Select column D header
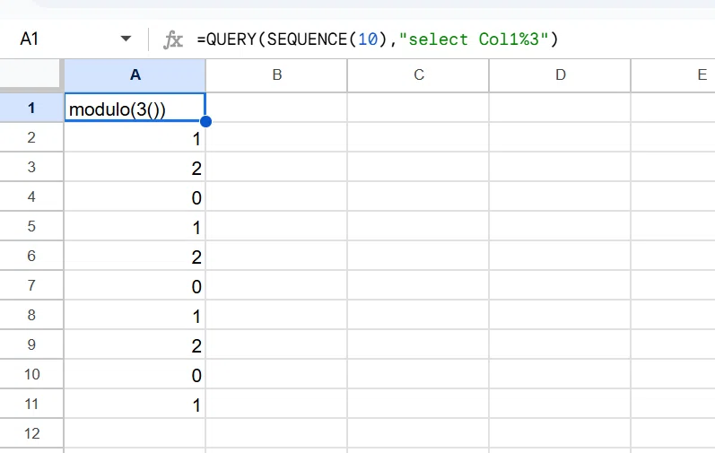Image resolution: width=715 pixels, height=453 pixels. [x=561, y=75]
